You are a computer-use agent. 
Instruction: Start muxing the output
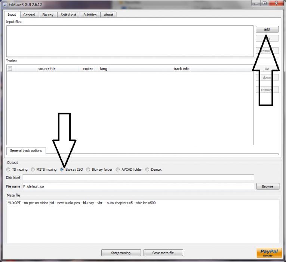[121, 253]
